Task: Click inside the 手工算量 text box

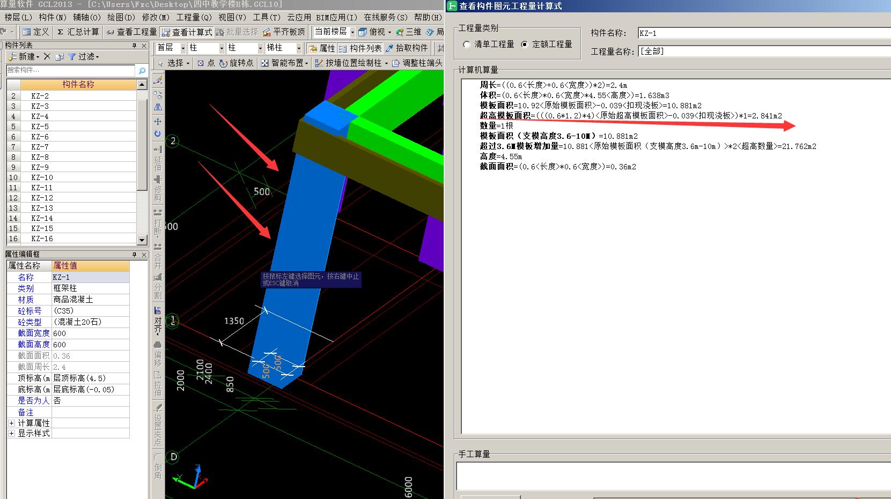Action: click(x=673, y=476)
